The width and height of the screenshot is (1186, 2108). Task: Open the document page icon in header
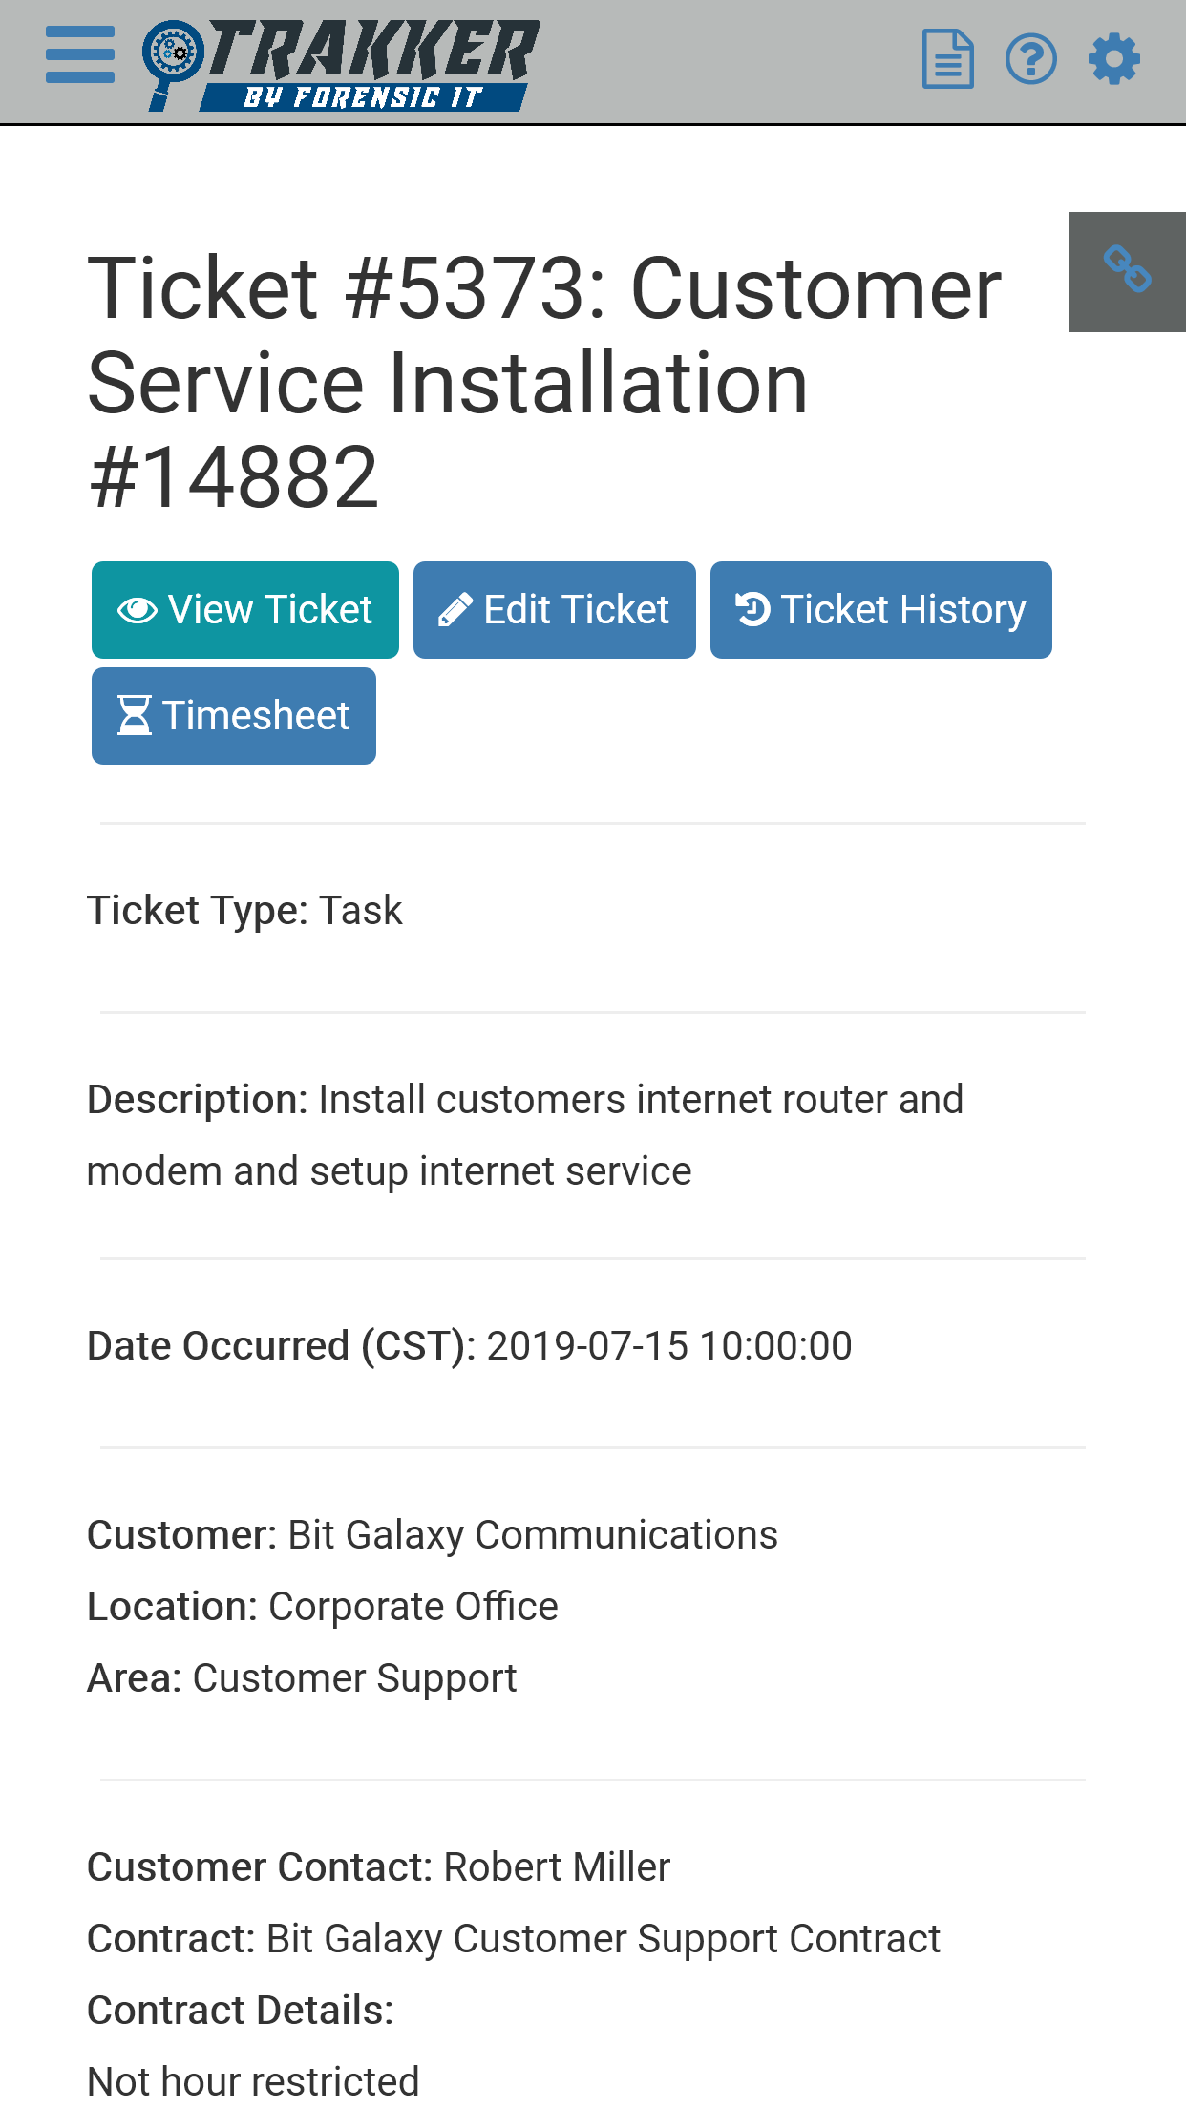point(947,59)
